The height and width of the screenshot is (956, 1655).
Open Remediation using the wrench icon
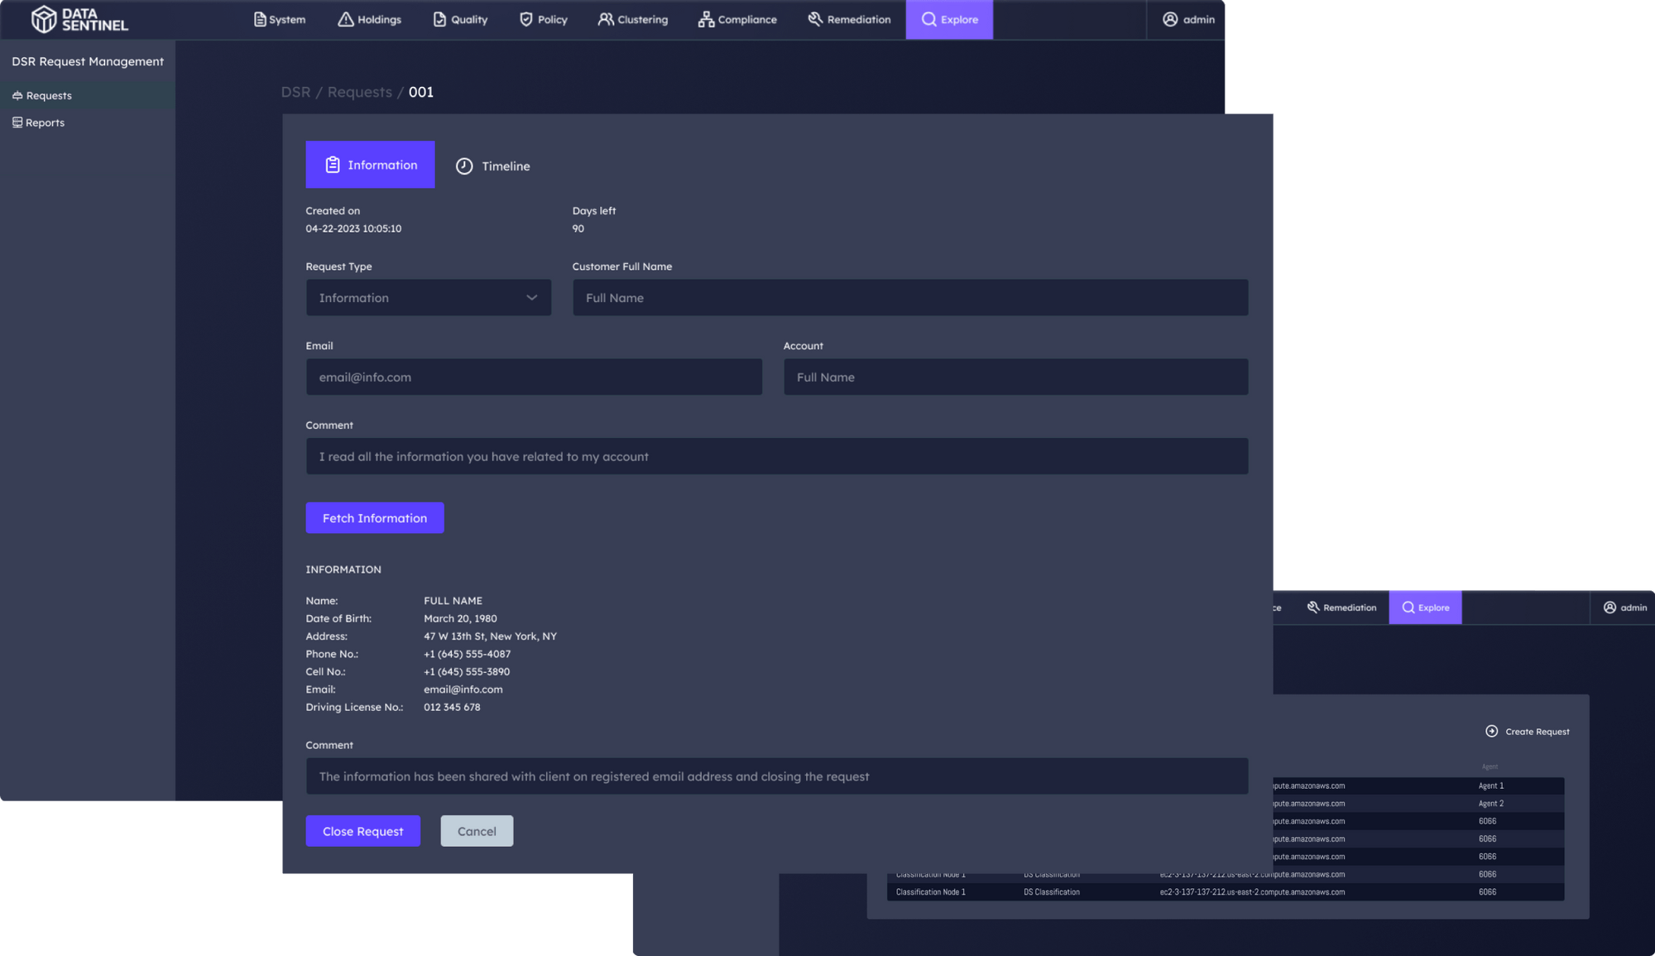(x=813, y=19)
